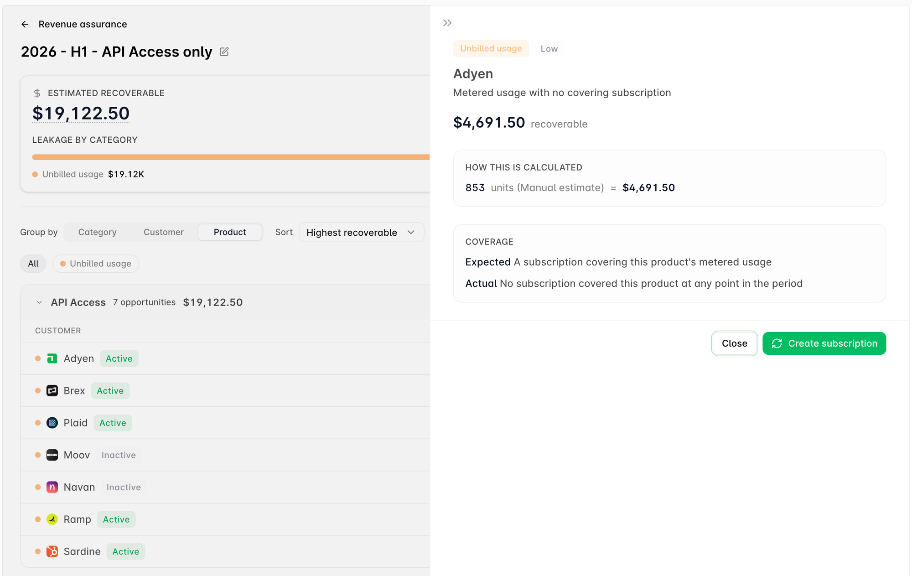Select the All filter chip

[33, 264]
